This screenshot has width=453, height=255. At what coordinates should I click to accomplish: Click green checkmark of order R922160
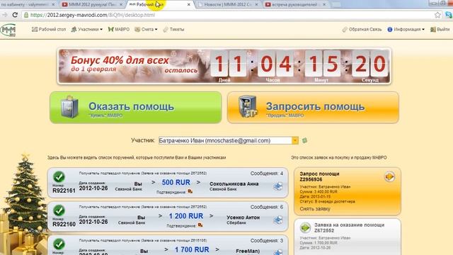tap(59, 210)
